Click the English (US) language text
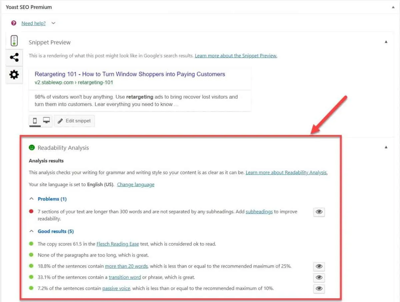This screenshot has width=400, height=302. pos(101,184)
